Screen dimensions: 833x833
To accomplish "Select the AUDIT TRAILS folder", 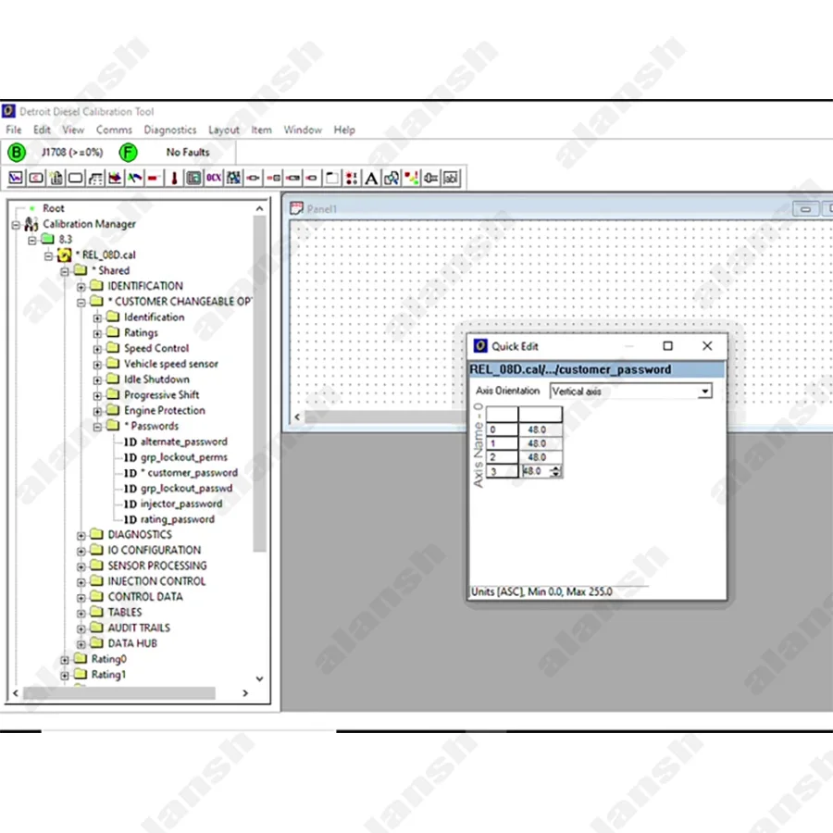I will click(x=139, y=628).
